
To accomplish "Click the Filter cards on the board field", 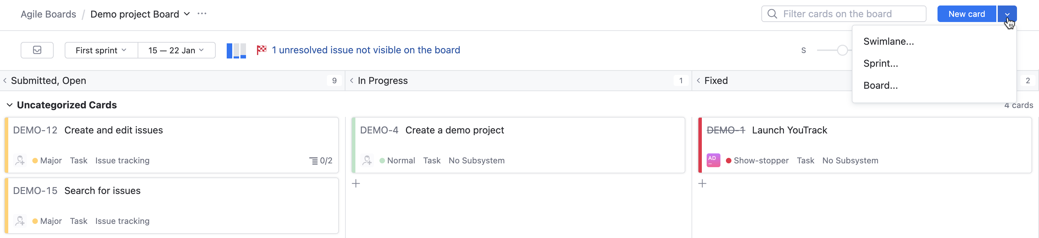I will [843, 13].
